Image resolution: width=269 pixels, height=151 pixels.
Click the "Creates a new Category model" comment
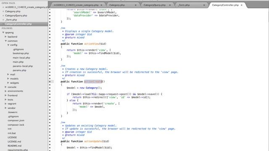[86, 69]
